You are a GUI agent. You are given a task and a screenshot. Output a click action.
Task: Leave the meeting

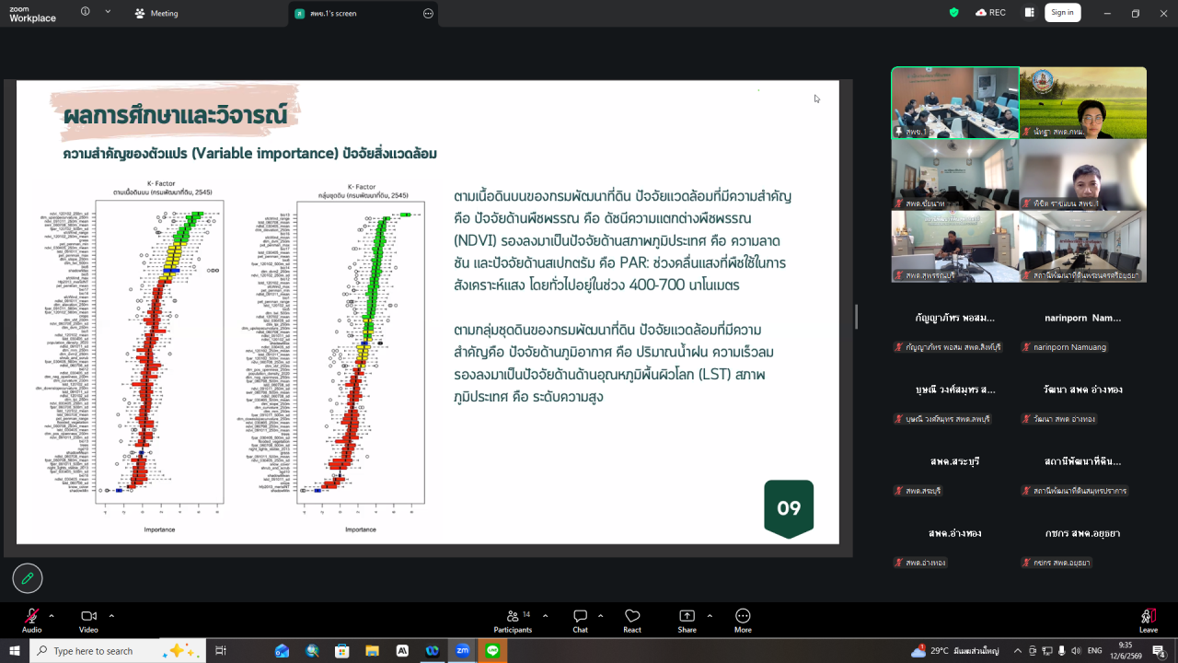(1149, 620)
